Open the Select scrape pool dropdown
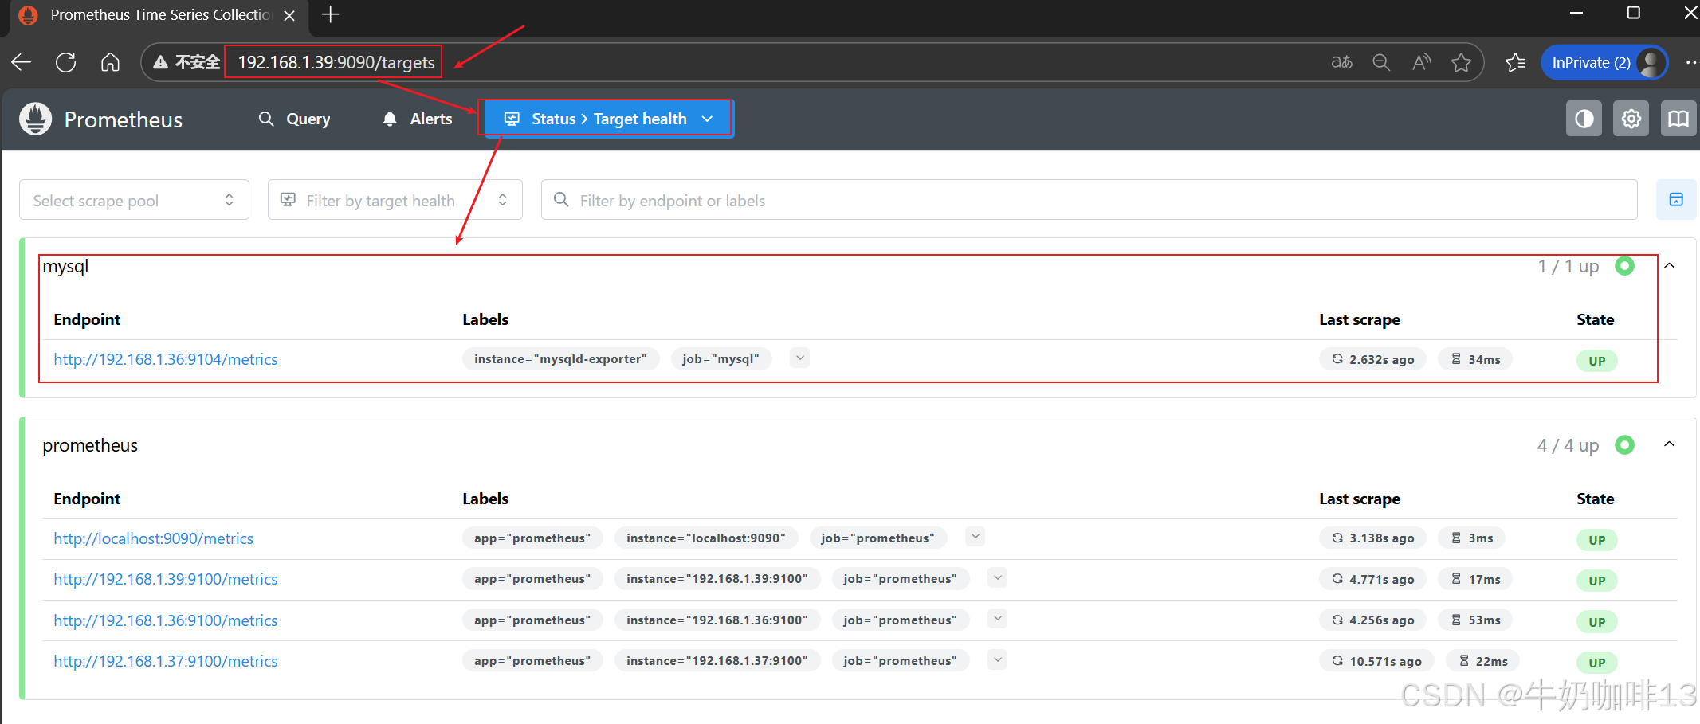Viewport: 1700px width, 724px height. pos(134,200)
